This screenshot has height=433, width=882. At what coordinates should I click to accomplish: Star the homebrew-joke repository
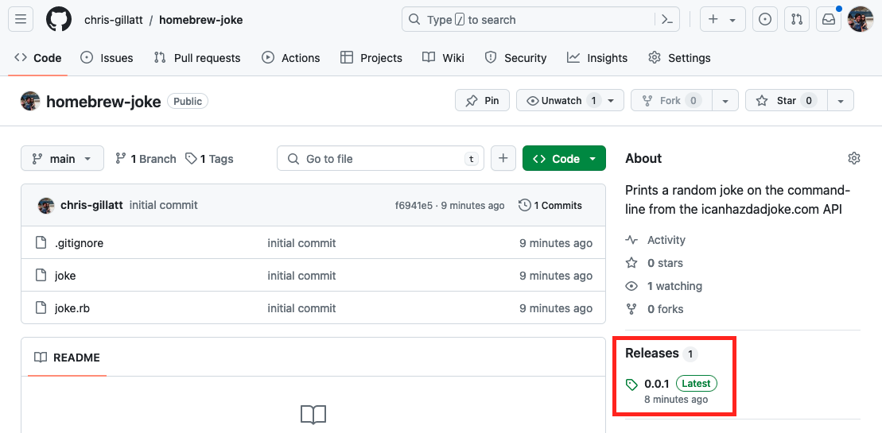tap(786, 101)
